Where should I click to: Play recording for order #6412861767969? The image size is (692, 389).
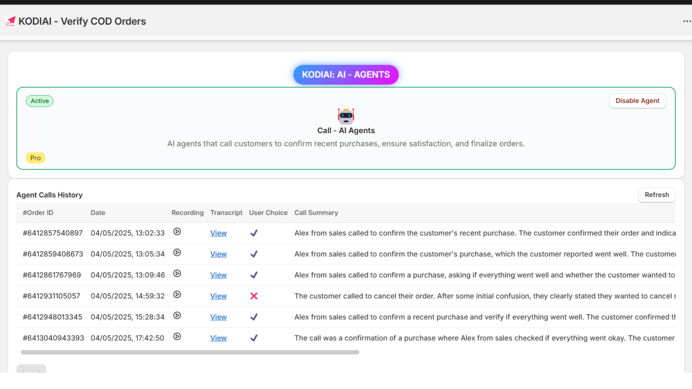pos(177,274)
